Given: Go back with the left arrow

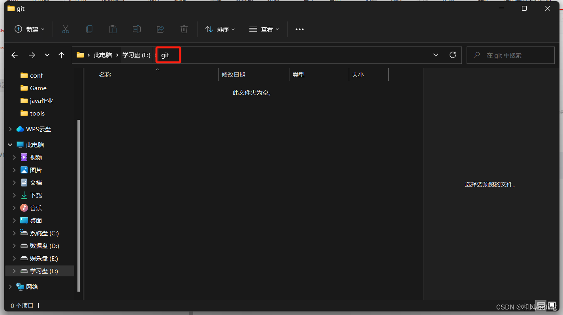Looking at the screenshot, I should tap(15, 55).
